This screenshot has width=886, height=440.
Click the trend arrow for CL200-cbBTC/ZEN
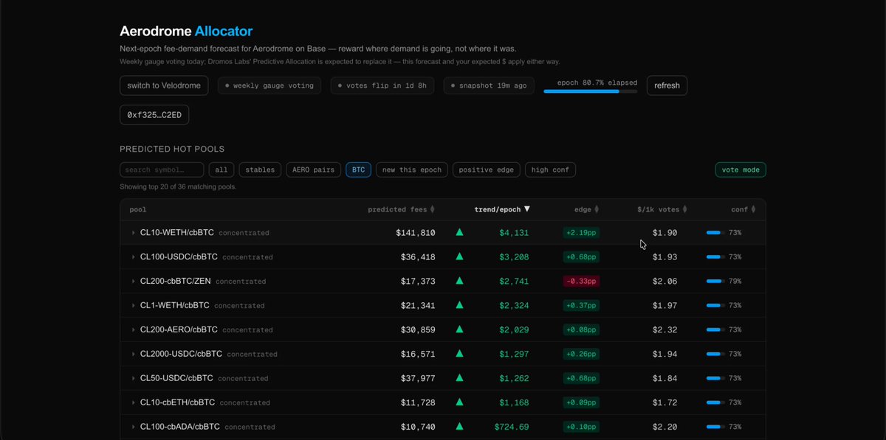click(x=459, y=282)
